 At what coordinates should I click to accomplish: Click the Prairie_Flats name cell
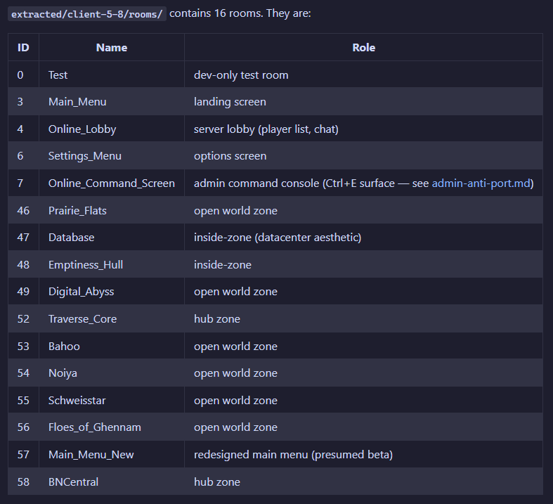[x=112, y=211]
